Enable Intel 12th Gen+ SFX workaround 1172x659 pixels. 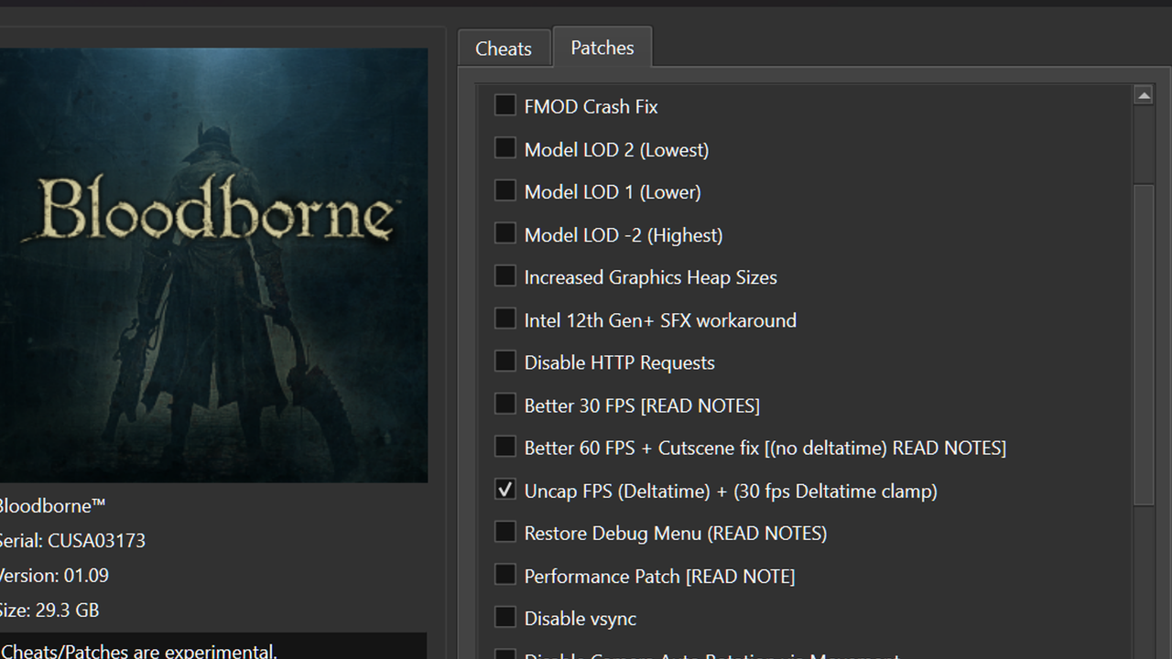[x=505, y=319]
